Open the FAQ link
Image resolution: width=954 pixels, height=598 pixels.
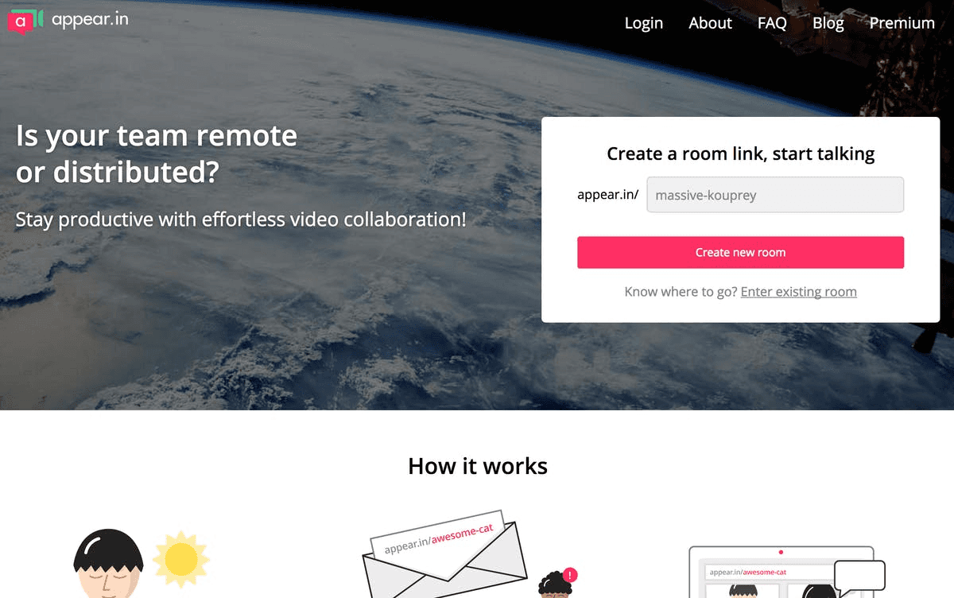pyautogui.click(x=772, y=23)
